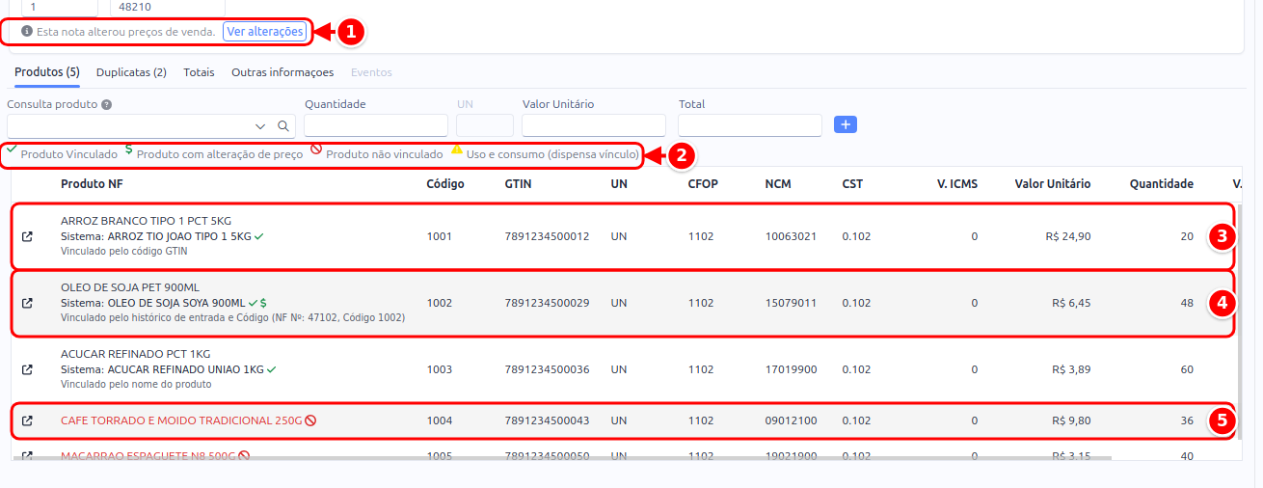Screen dimensions: 1263x488
Task: Open external link icon for ARROZ BRANCO row
Action: (27, 236)
